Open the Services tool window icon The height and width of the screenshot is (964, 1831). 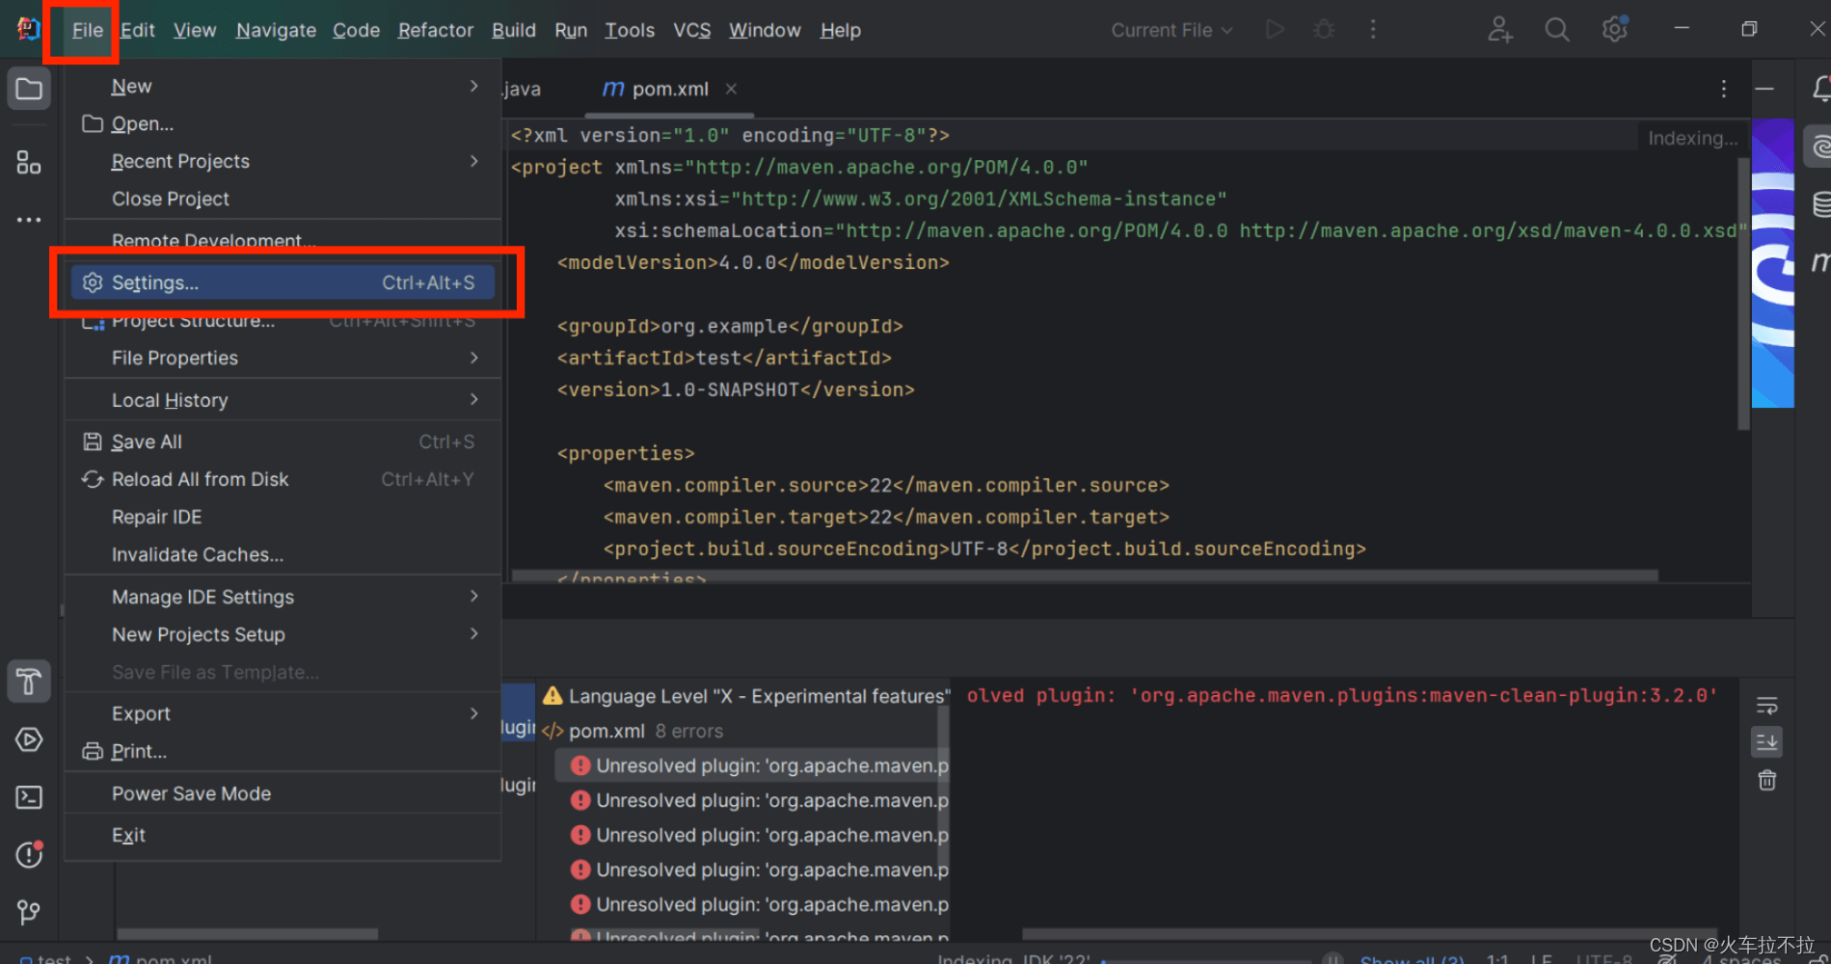coord(29,739)
